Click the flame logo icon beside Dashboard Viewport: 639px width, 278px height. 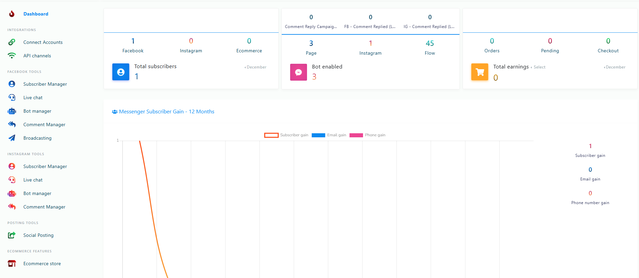(x=12, y=14)
